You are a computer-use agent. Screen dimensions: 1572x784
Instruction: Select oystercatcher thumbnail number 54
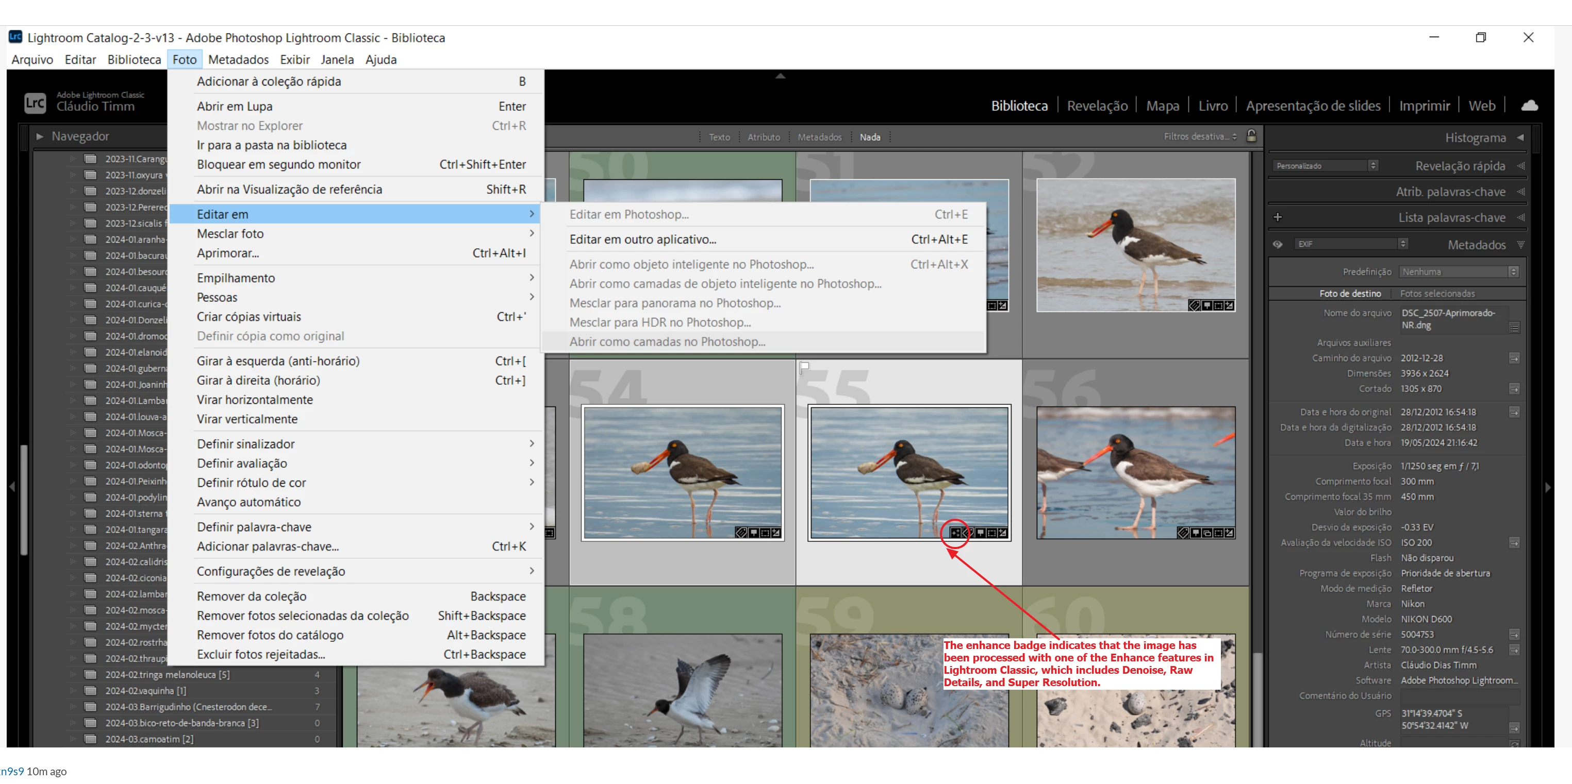(x=682, y=472)
